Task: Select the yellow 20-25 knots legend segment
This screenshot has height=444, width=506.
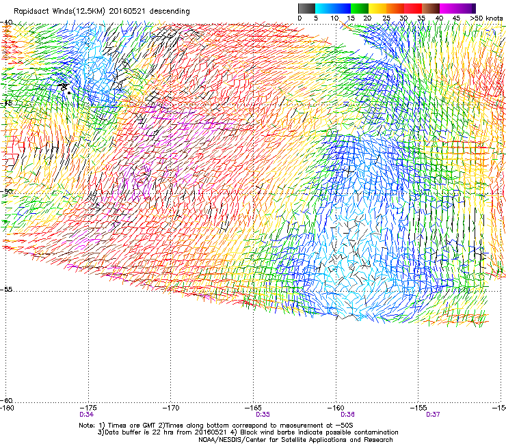Action: (x=377, y=8)
